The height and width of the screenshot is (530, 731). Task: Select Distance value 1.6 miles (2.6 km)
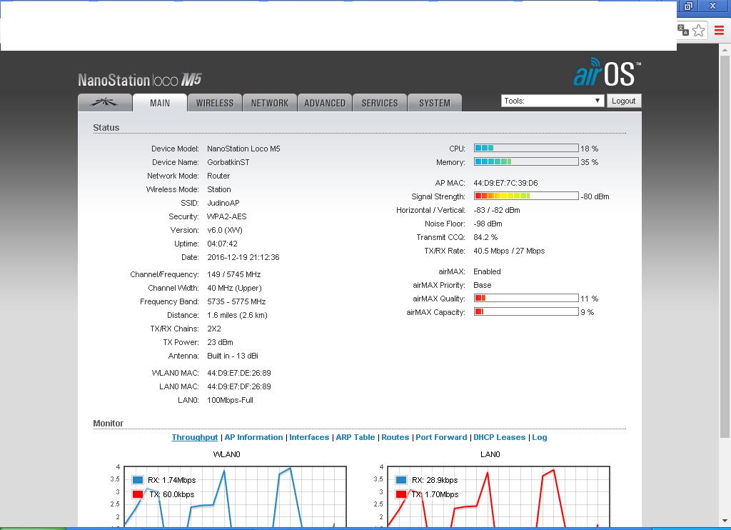click(x=237, y=315)
